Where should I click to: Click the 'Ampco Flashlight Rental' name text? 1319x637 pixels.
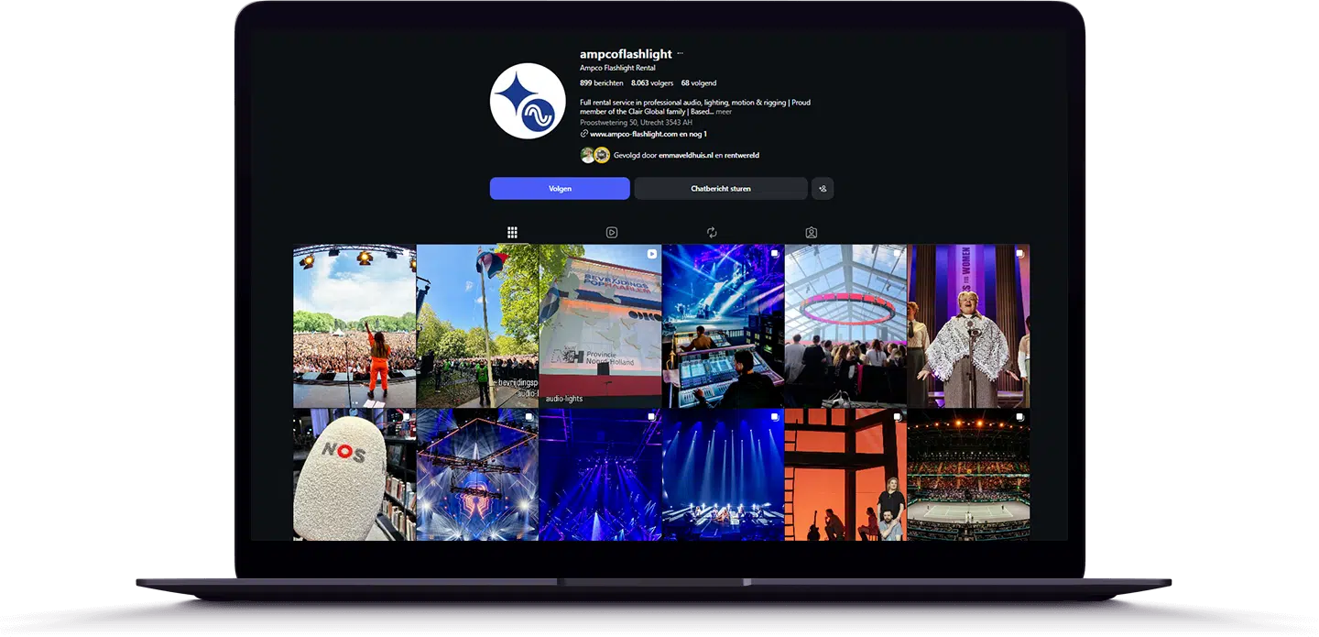coord(617,68)
